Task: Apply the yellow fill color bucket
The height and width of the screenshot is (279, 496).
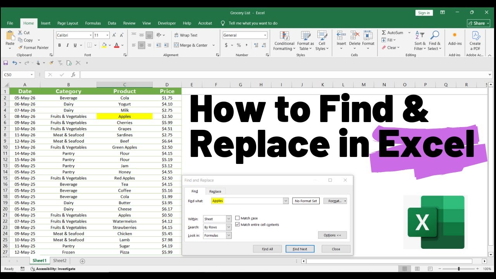Action: coord(104,45)
